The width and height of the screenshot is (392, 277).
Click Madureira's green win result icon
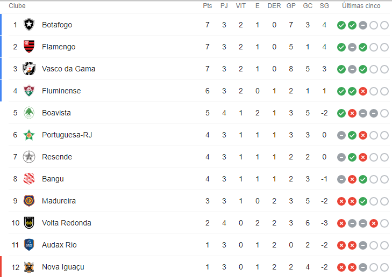pyautogui.click(x=363, y=201)
